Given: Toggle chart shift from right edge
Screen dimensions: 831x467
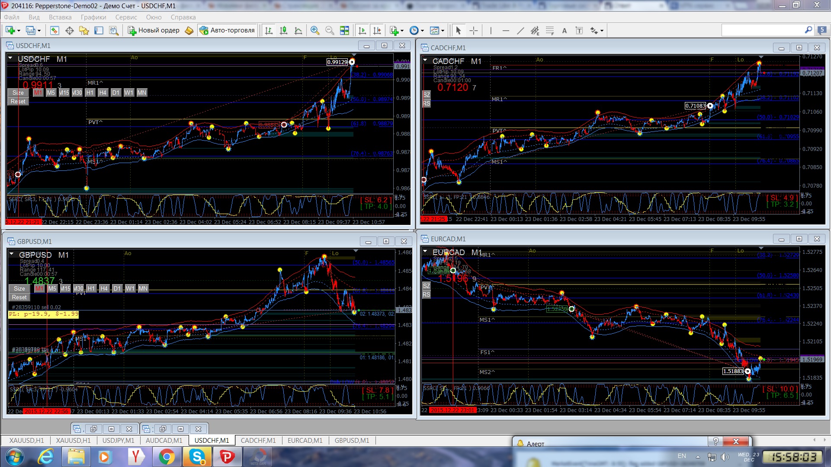Looking at the screenshot, I should 377,30.
